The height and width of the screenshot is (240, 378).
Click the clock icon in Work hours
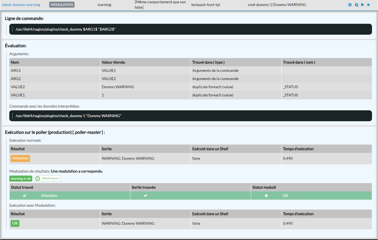click(x=38, y=179)
